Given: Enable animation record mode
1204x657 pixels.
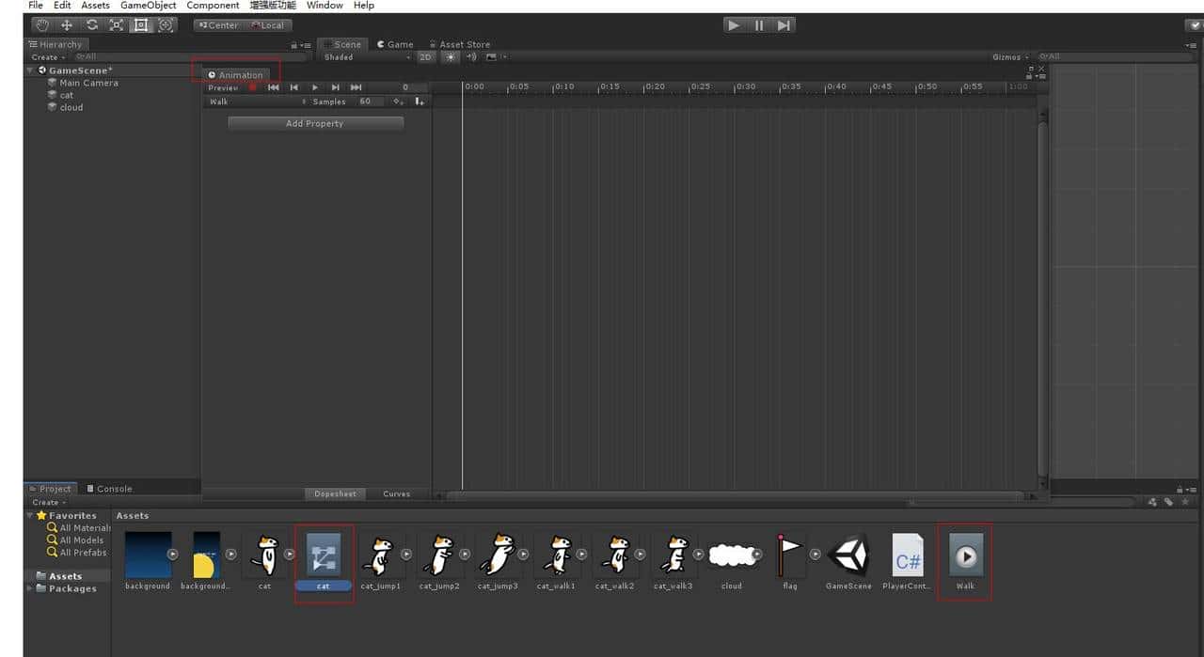Looking at the screenshot, I should (253, 87).
